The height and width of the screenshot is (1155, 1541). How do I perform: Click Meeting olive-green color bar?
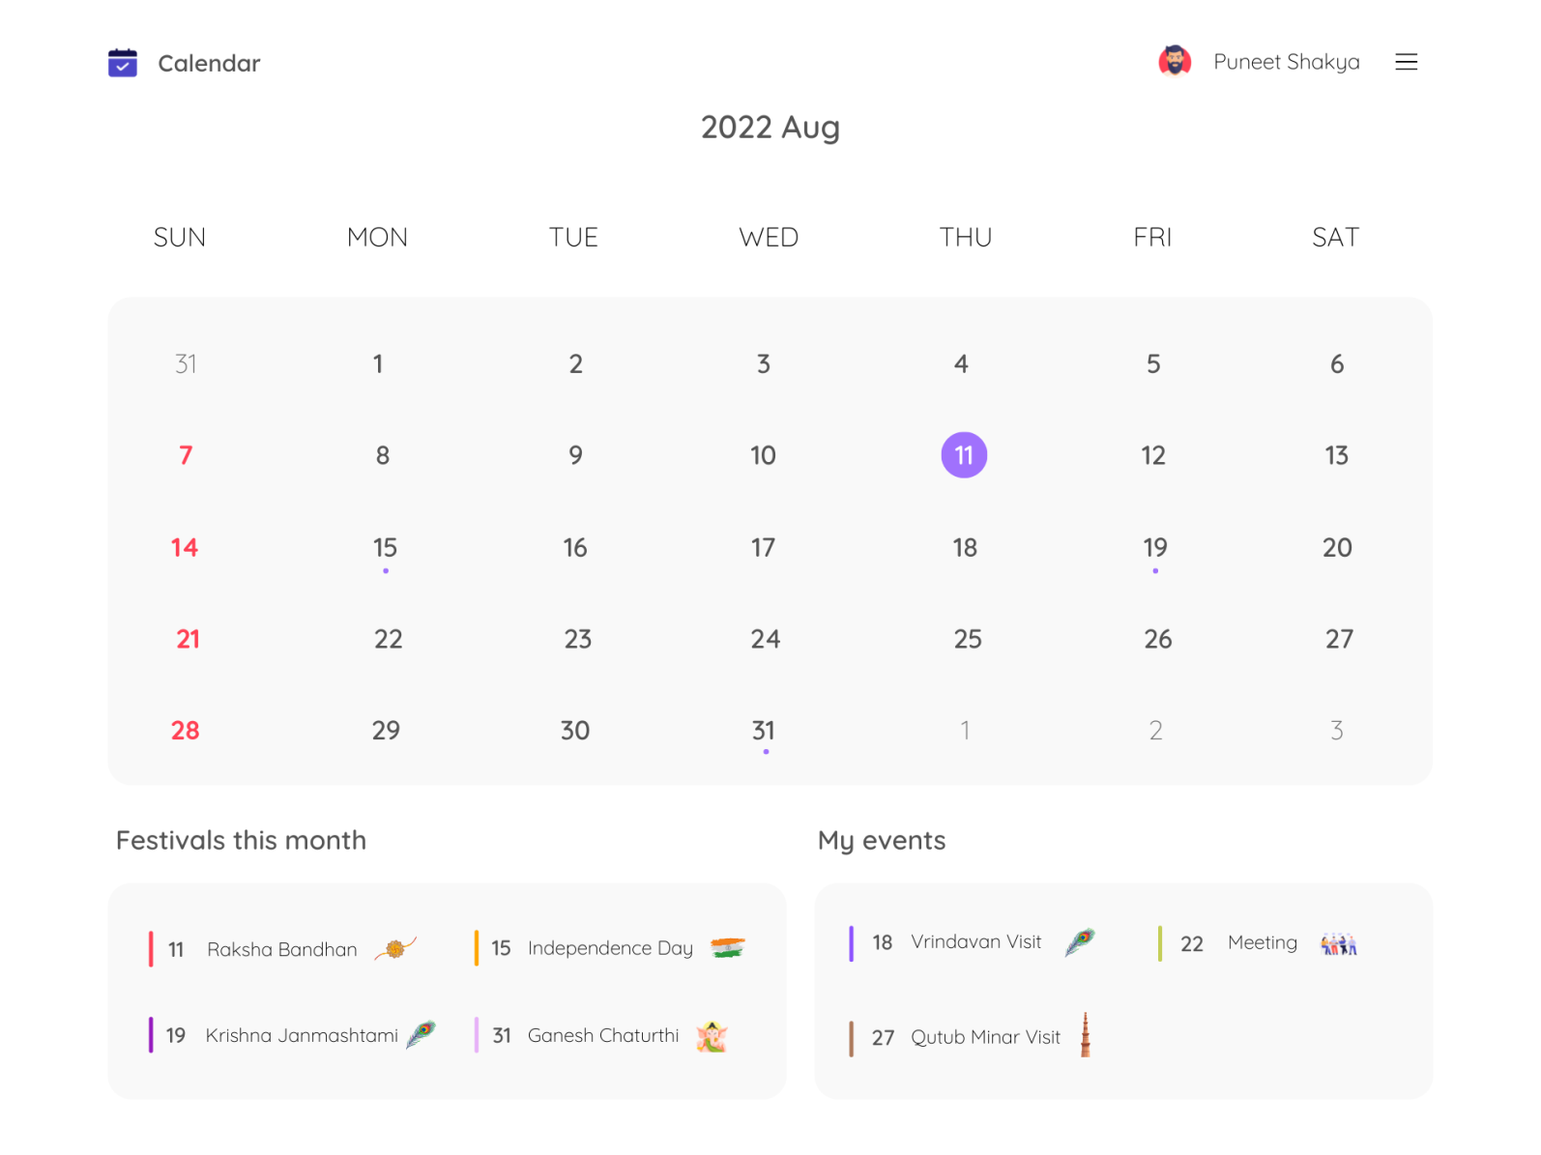(1160, 943)
